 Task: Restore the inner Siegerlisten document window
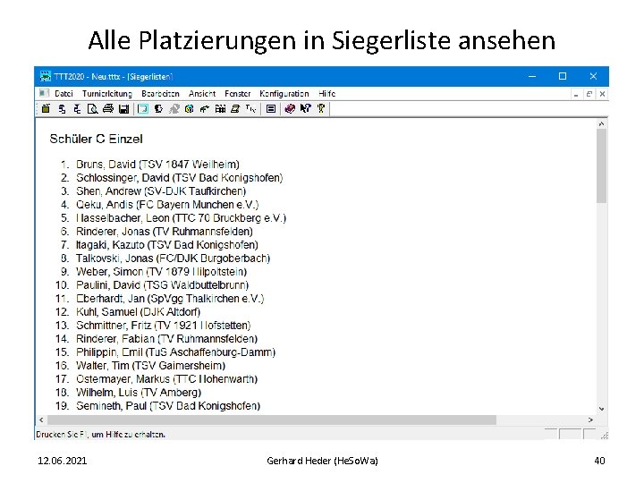pyautogui.click(x=589, y=94)
